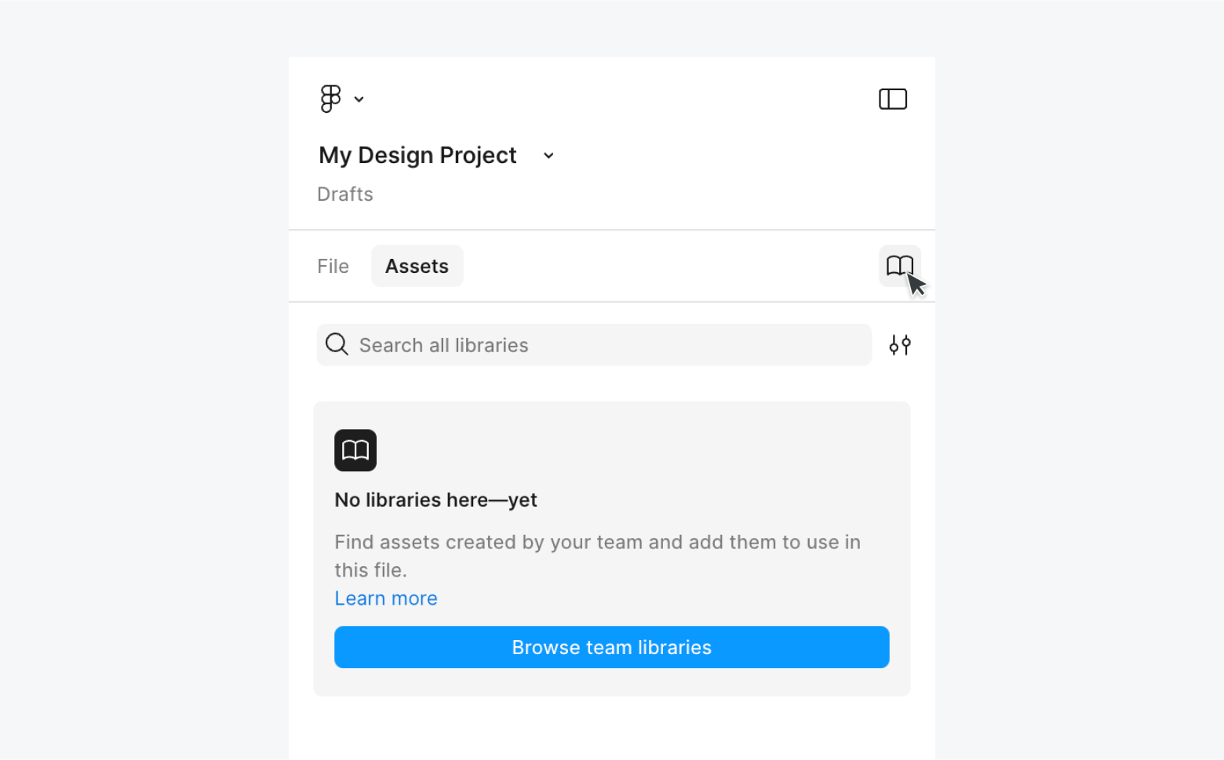Click the empty panel area below the libraries card
The height and width of the screenshot is (760, 1224).
(x=612, y=729)
